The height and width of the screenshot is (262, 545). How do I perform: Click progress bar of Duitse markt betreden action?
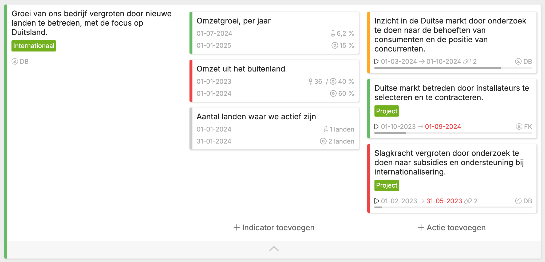point(453,133)
